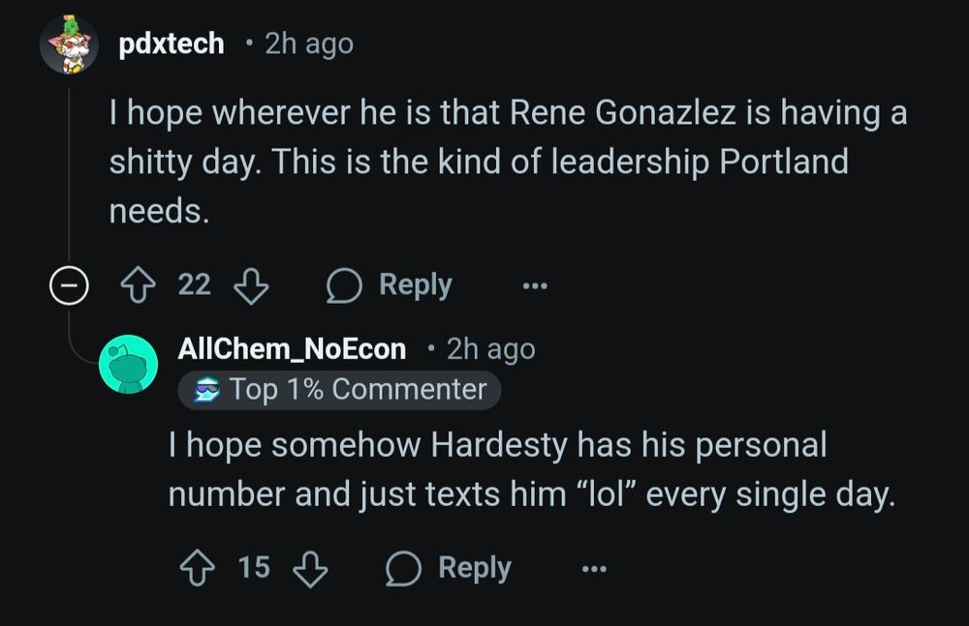The image size is (969, 626).
Task: Click Reply on AllChem_NoEcon's reply
Action: pos(476,567)
